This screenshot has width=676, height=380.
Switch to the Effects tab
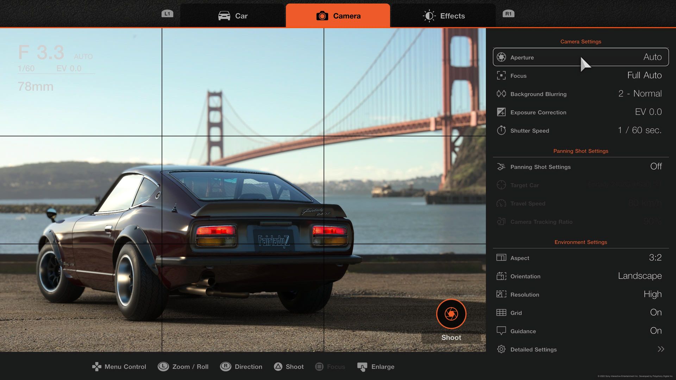pos(444,16)
